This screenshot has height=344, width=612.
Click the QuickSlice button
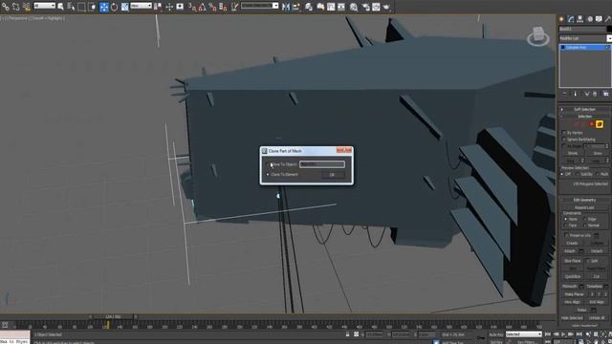[x=573, y=276]
